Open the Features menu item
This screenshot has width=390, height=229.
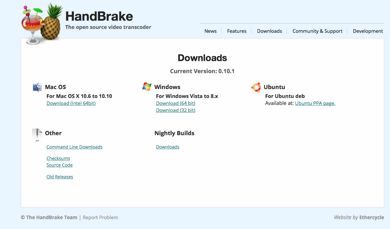point(237,31)
